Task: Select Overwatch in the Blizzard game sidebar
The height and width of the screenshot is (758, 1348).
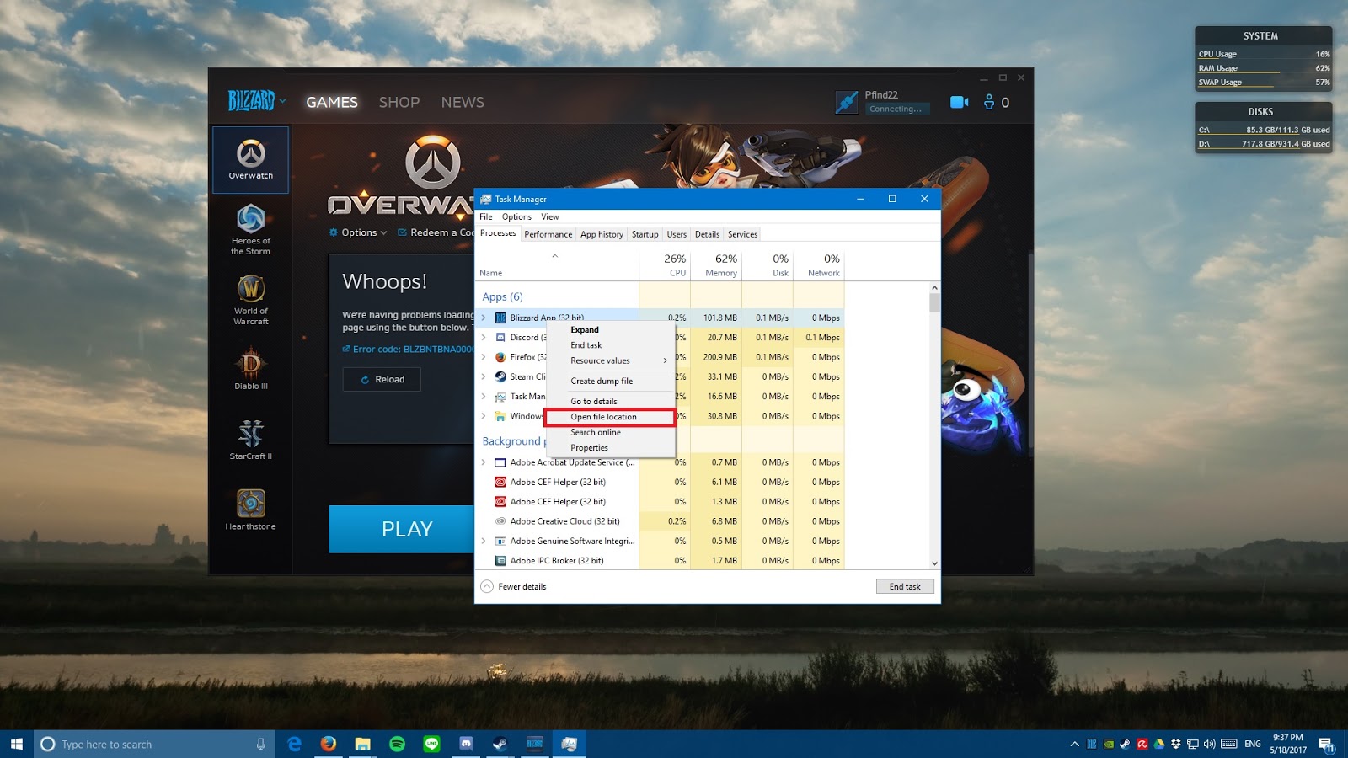Action: [250, 160]
